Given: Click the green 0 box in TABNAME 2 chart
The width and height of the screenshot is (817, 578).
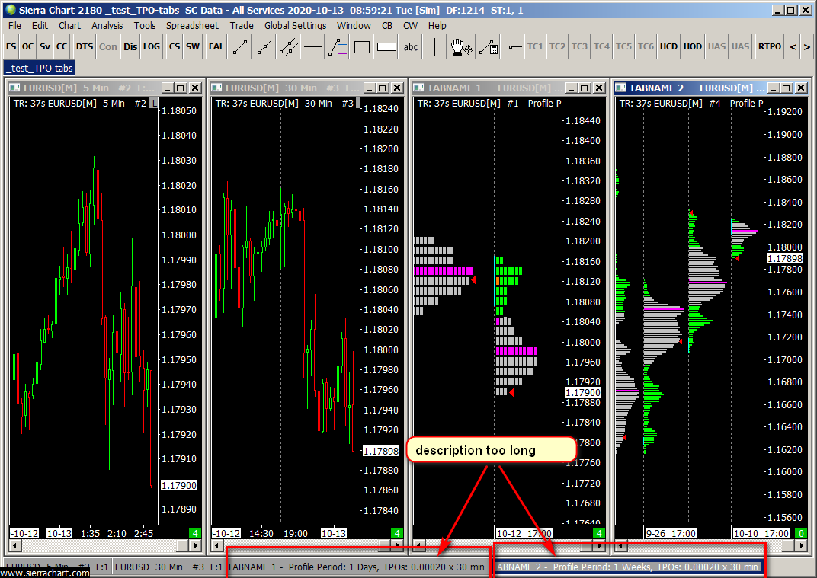Looking at the screenshot, I should click(801, 533).
